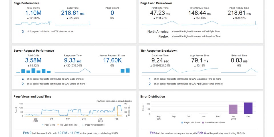Click the North America region link
274x137 pixels.
[x=158, y=31]
